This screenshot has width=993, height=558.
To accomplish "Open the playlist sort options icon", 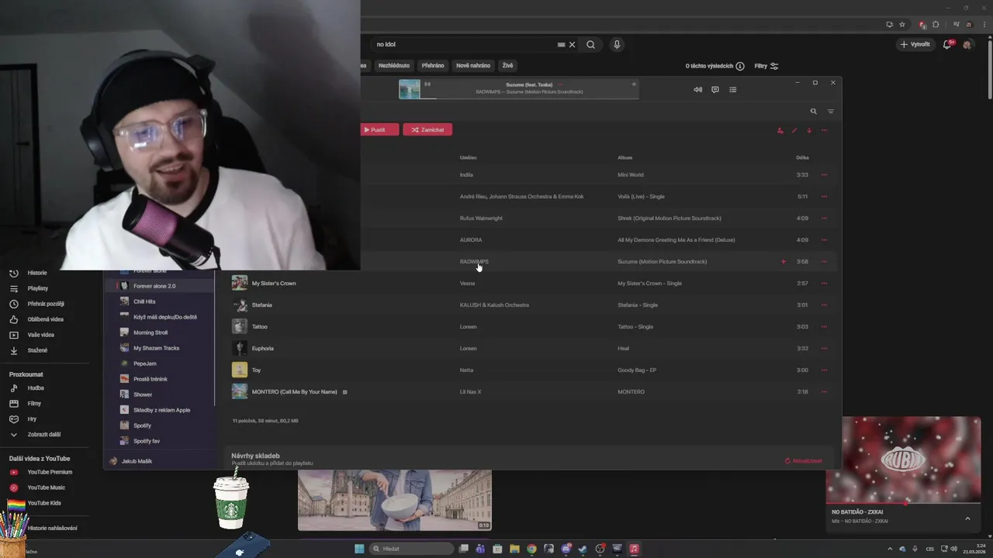I will tap(831, 111).
